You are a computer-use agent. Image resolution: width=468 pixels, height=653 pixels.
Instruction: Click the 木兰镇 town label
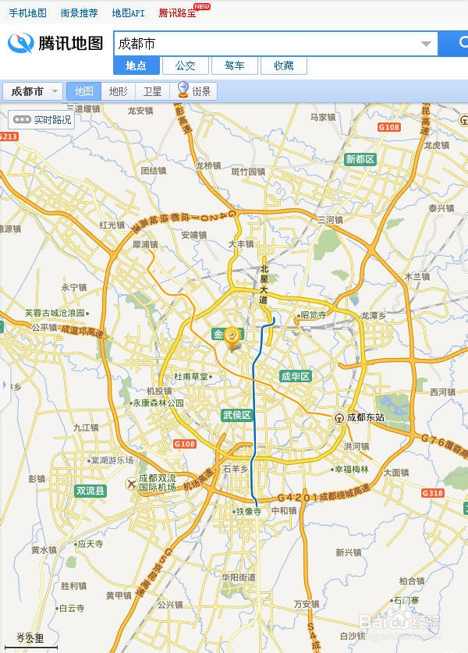pyautogui.click(x=417, y=277)
